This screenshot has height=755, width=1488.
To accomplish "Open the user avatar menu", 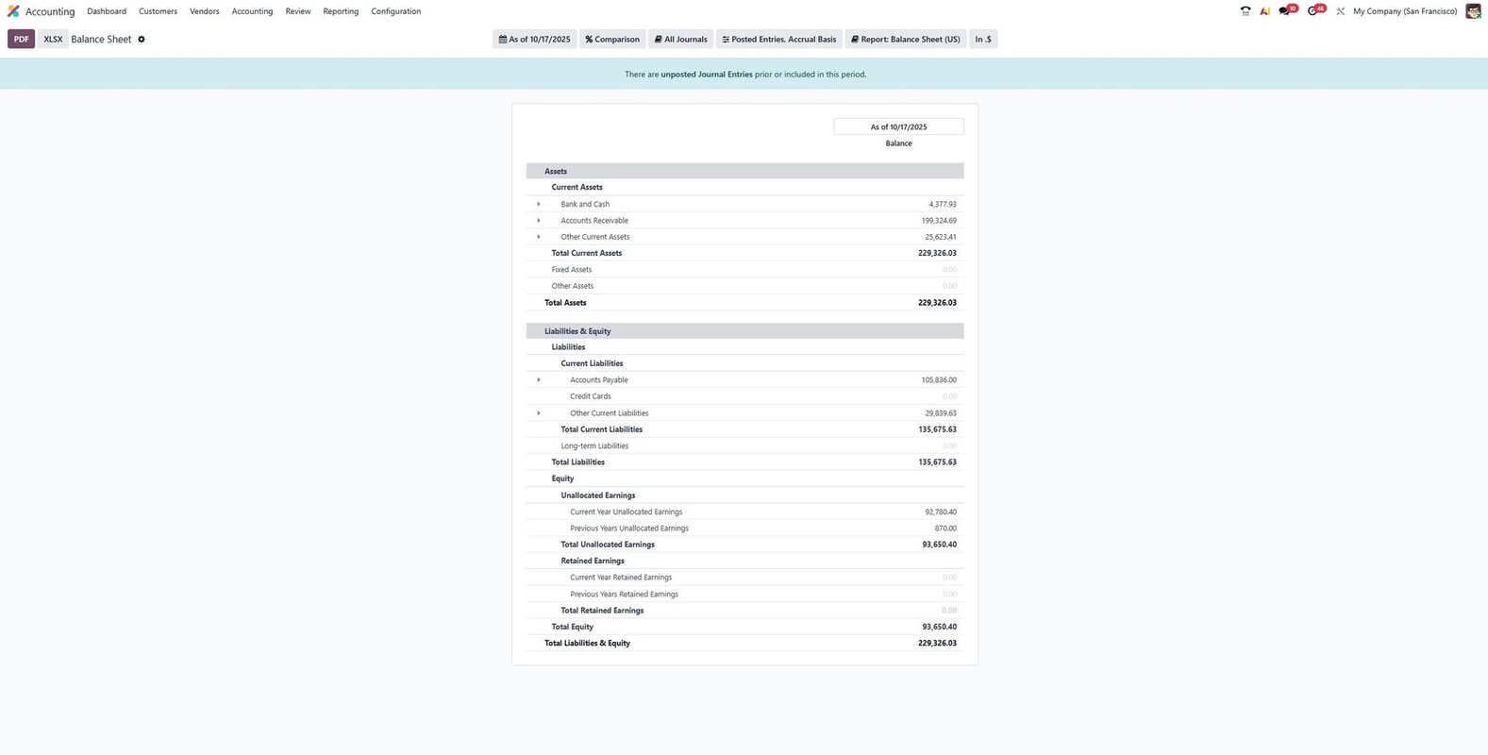I will pyautogui.click(x=1473, y=11).
